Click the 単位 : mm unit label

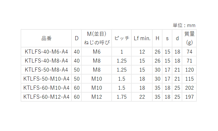[x=184, y=25]
